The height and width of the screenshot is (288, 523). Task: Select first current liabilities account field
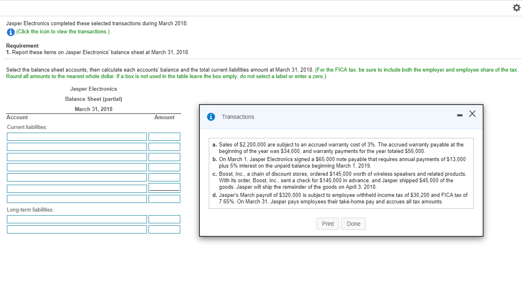[x=77, y=137]
